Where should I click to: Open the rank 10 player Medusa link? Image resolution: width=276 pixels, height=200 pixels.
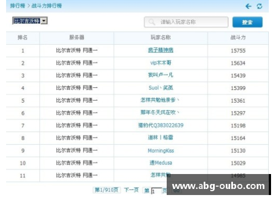[161, 163]
